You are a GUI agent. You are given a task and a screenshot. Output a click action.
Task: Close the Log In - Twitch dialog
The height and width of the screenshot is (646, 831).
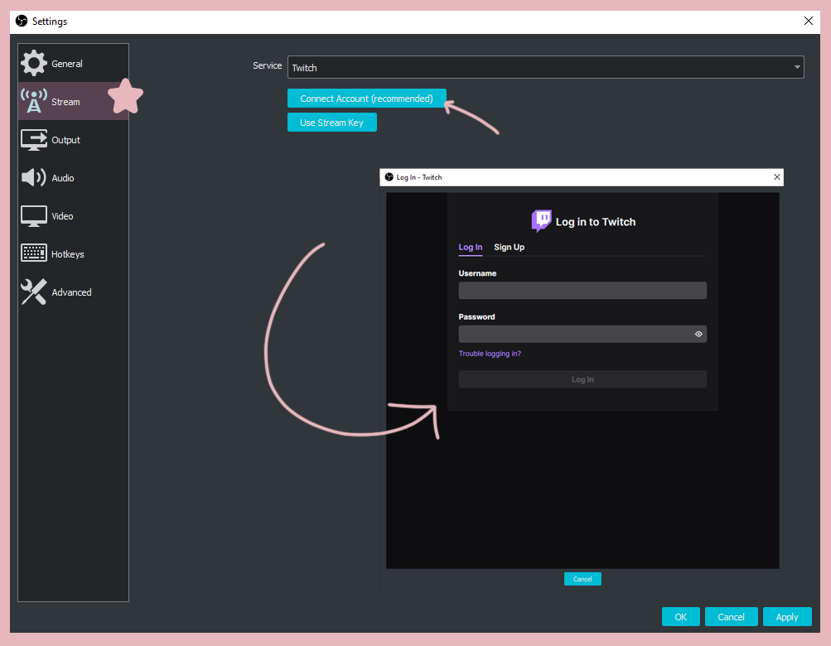coord(777,177)
